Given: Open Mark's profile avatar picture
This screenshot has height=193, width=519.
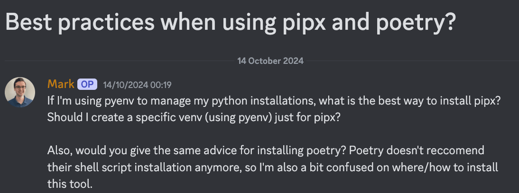Looking at the screenshot, I should [x=20, y=92].
